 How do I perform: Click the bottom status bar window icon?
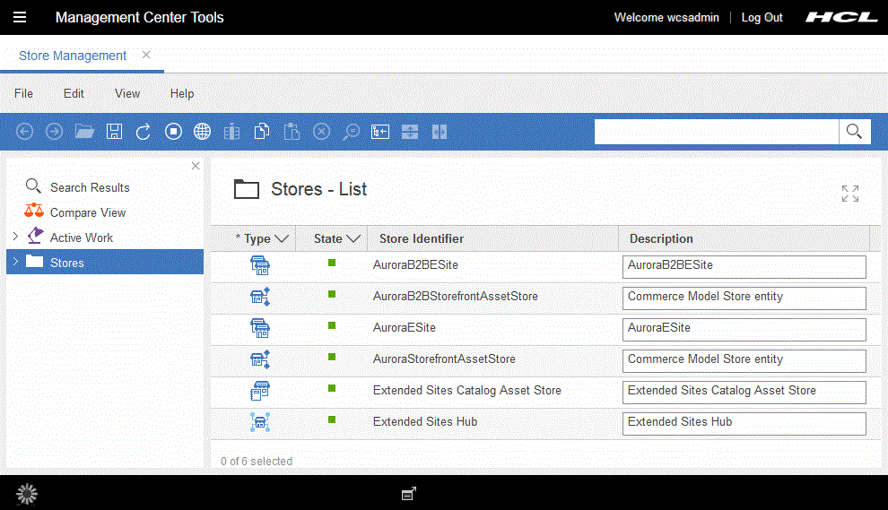coord(408,493)
